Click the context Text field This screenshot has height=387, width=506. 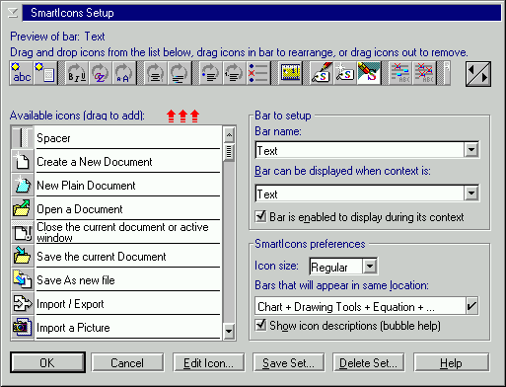[x=360, y=193]
